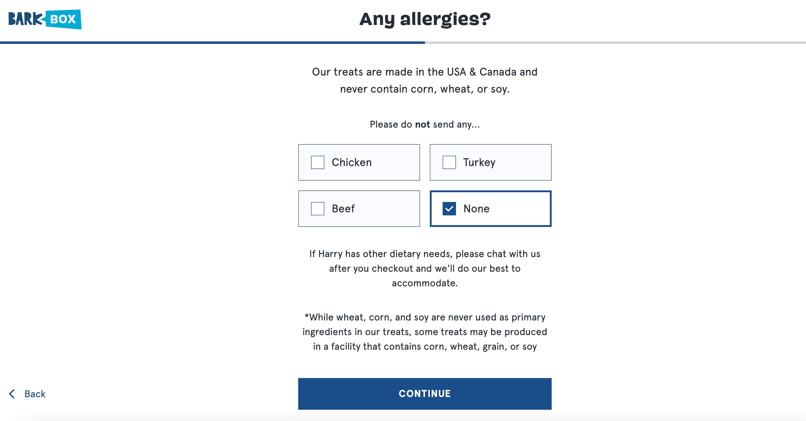Click the unfilled gray portion of the progress bar
Screen dimensions: 806x421
613,41
